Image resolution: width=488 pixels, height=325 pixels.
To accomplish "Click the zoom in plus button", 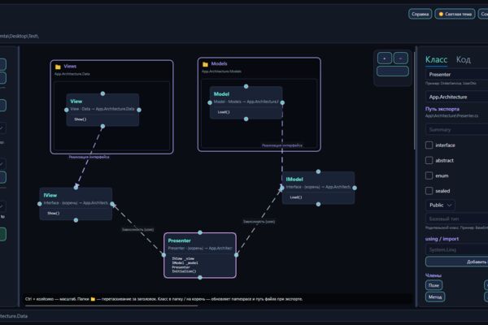I will 385,58.
